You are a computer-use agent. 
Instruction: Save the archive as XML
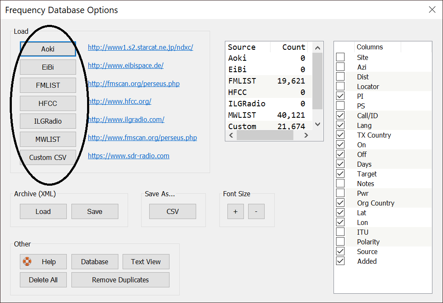point(95,211)
